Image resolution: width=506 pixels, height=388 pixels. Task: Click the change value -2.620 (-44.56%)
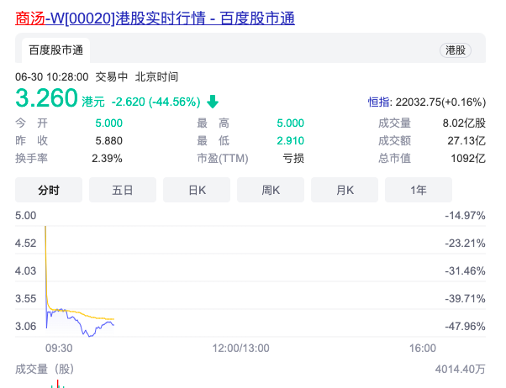pyautogui.click(x=155, y=102)
